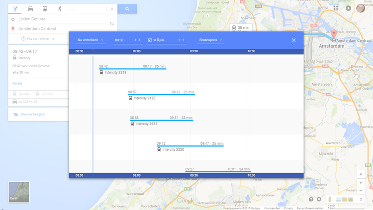Screen dimensions: 373x210
Task: Expand the Routeopties dropdown
Action: pos(210,40)
